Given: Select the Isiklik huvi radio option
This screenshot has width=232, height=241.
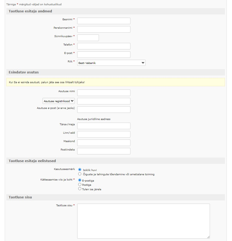Looking at the screenshot, I should point(80,170).
